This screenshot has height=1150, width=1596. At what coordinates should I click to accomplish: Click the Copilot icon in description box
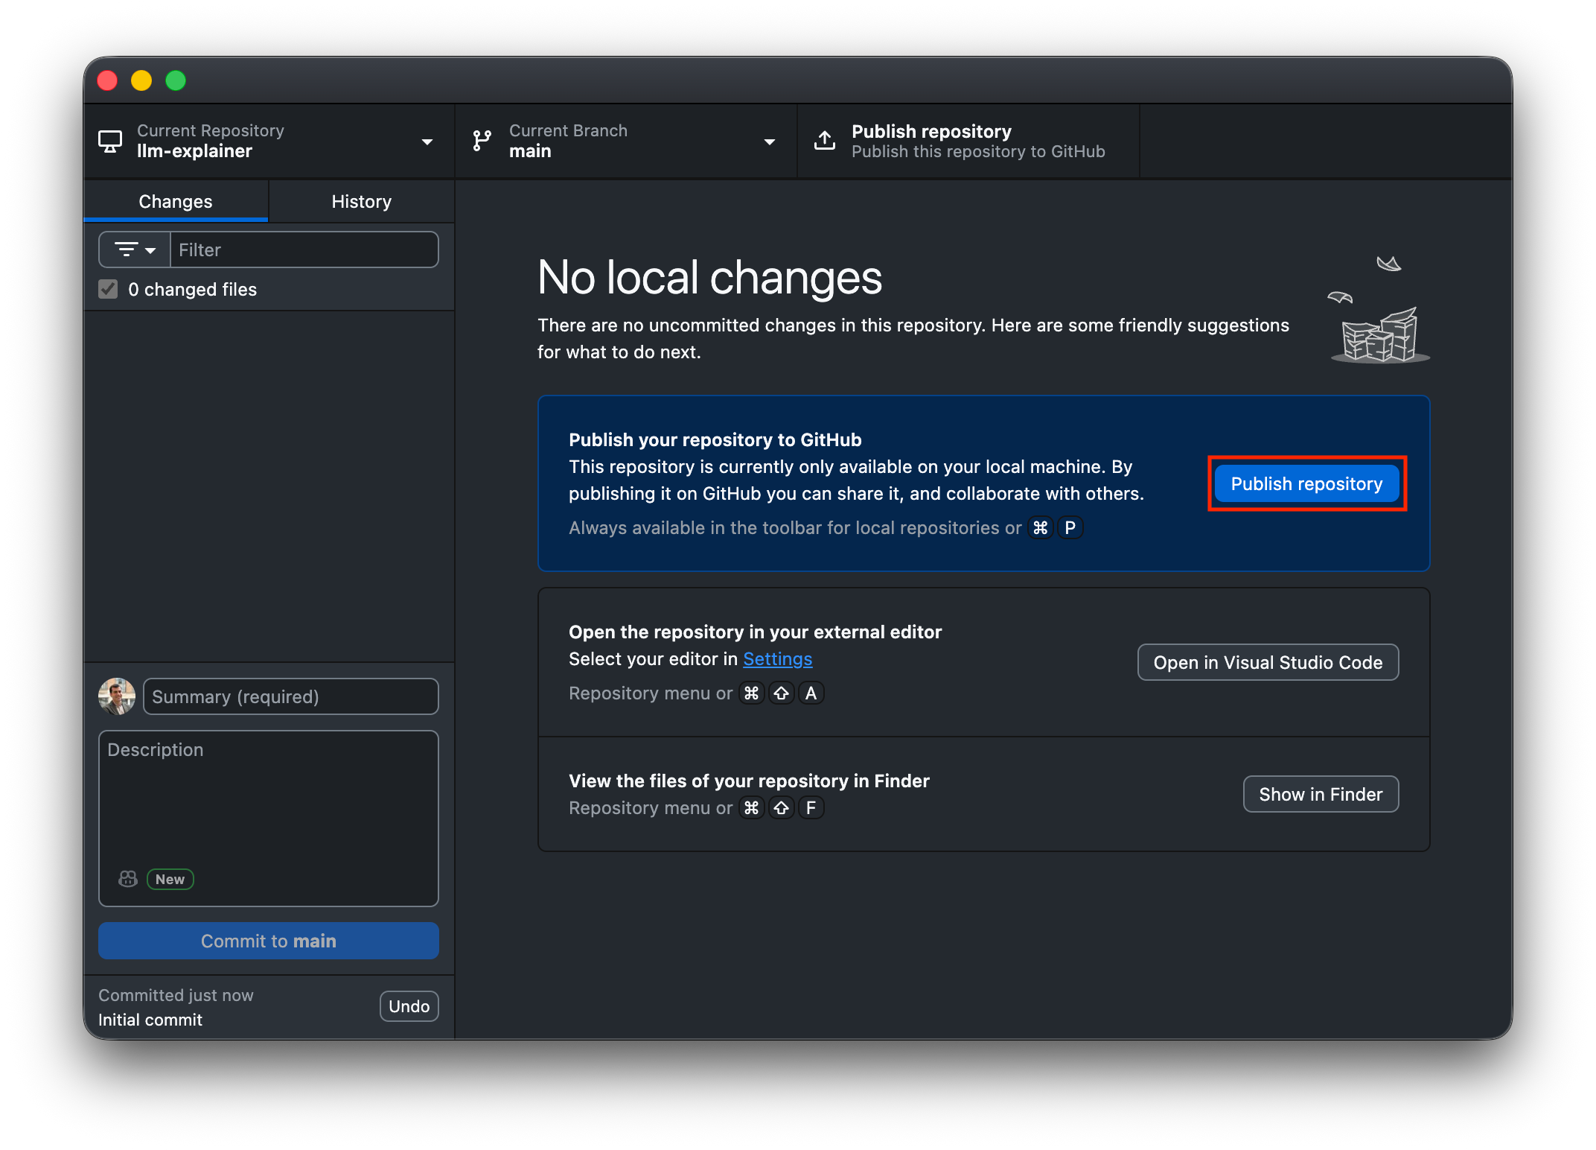coord(128,879)
